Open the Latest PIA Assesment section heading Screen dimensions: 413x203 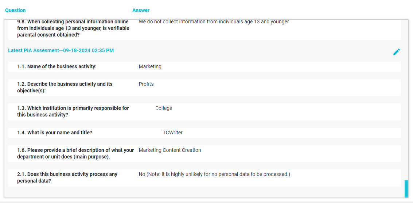point(61,50)
